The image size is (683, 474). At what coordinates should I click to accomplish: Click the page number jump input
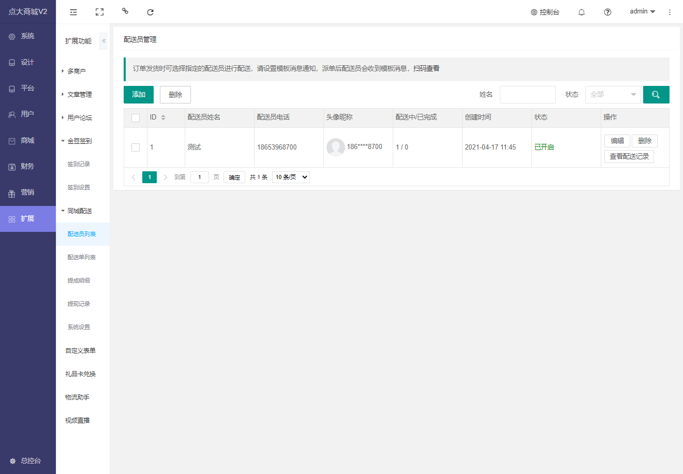[200, 177]
